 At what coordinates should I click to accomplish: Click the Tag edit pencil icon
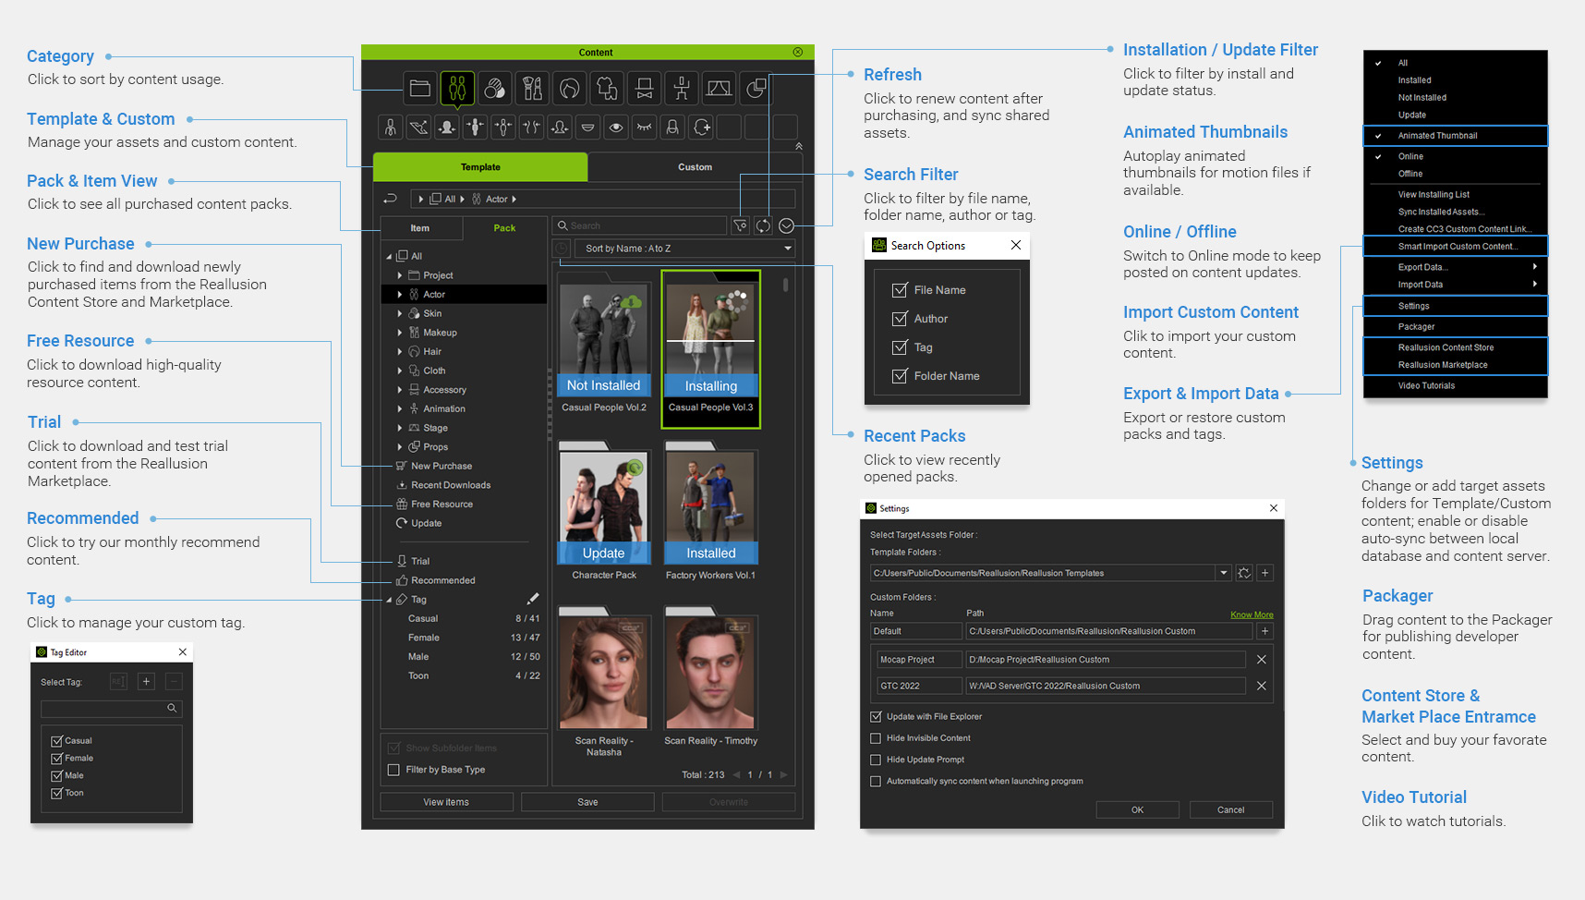point(532,599)
